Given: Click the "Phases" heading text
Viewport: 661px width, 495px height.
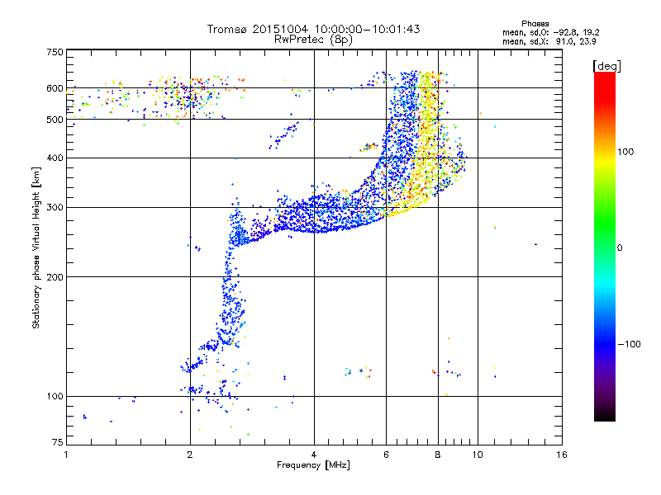Looking at the screenshot, I should (535, 24).
